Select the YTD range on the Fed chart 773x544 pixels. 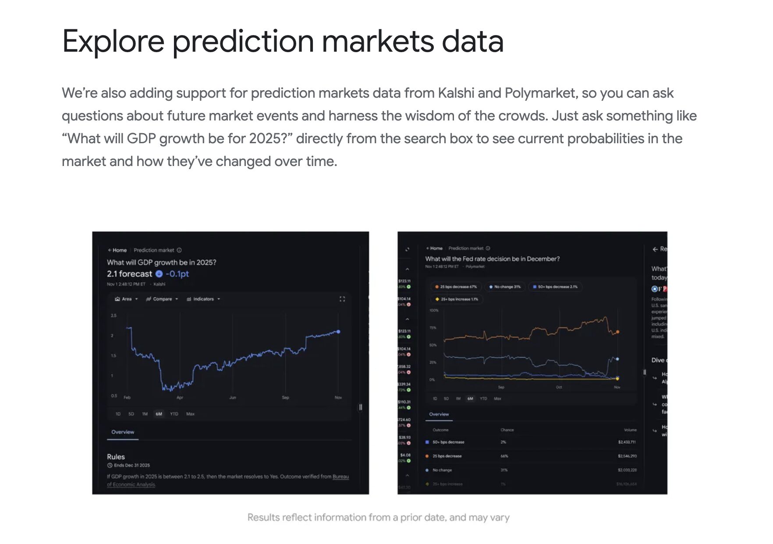click(483, 399)
